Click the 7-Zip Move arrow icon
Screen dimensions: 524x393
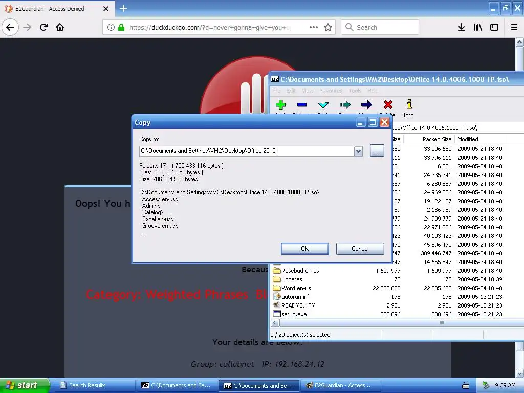pos(366,104)
